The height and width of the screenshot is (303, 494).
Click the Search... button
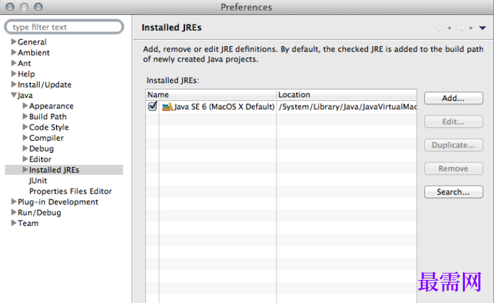tap(453, 191)
